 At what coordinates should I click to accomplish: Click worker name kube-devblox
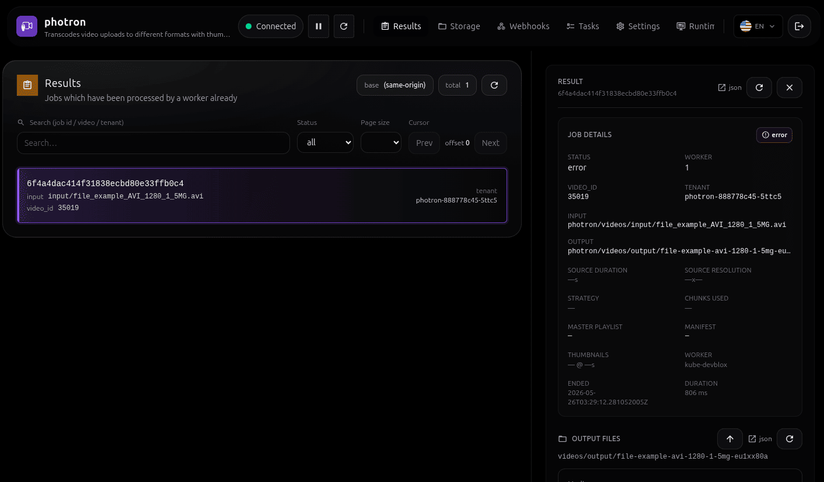pos(706,365)
